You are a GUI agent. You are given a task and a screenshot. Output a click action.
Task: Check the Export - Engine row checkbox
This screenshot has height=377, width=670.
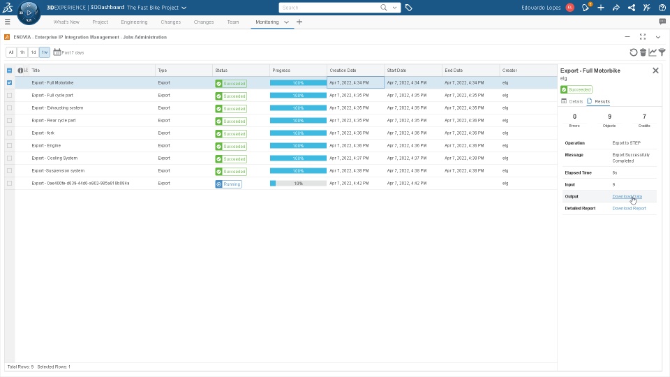point(9,146)
